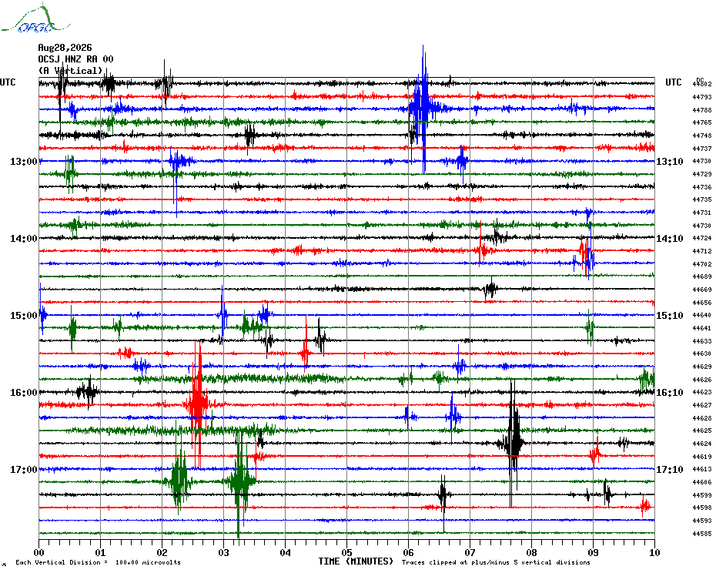Click the 16:00 time label
This screenshot has width=716, height=573.
pos(24,393)
